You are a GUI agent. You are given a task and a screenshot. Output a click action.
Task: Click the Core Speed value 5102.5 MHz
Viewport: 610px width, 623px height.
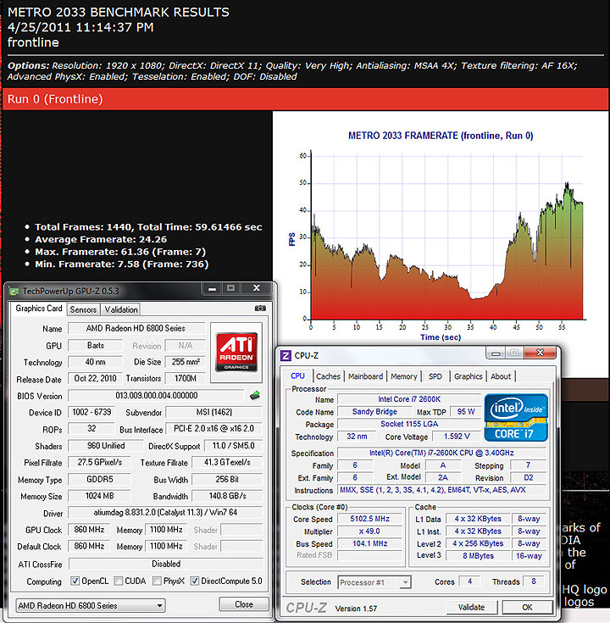pyautogui.click(x=369, y=519)
